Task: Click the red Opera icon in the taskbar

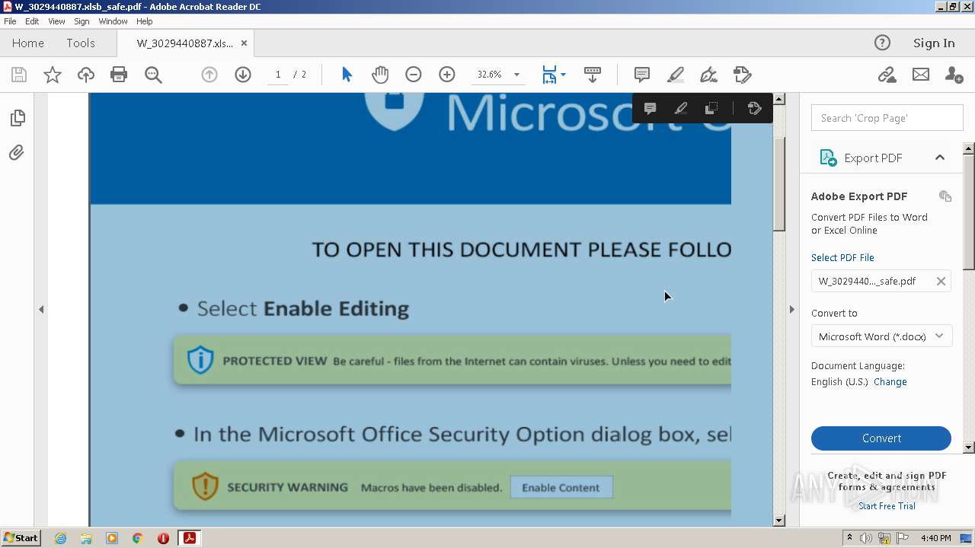Action: tap(163, 538)
